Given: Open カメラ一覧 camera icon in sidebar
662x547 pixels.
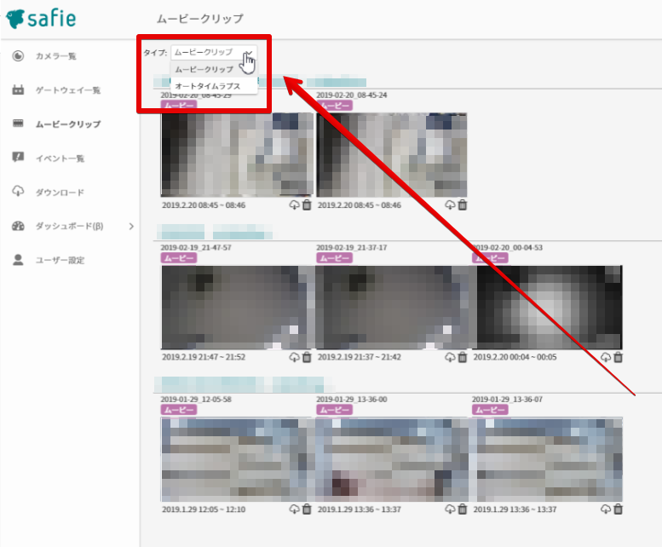Looking at the screenshot, I should (18, 55).
